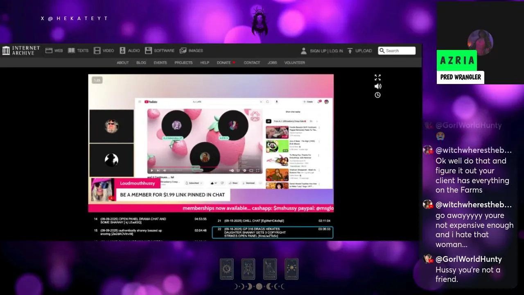Open the PROJECTS menu item

(183, 63)
